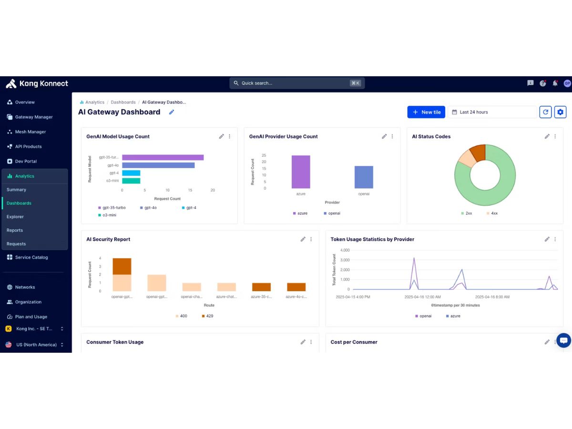Open Gateway Manager icon in sidebar
Viewport: 572px width, 429px height.
click(x=10, y=117)
